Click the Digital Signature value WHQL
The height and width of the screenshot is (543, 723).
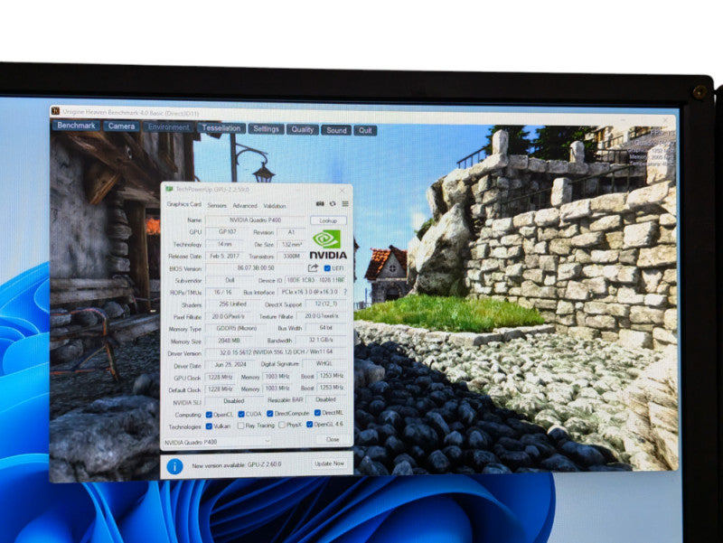324,364
